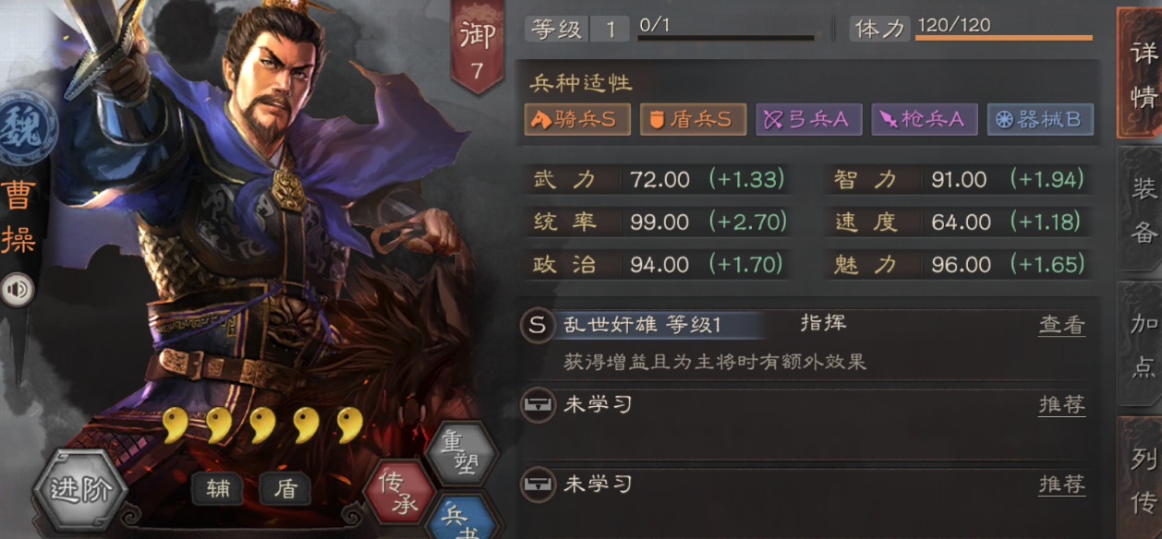This screenshot has width=1162, height=539.
Task: Select the 重塑 hexagon icon
Action: [462, 451]
